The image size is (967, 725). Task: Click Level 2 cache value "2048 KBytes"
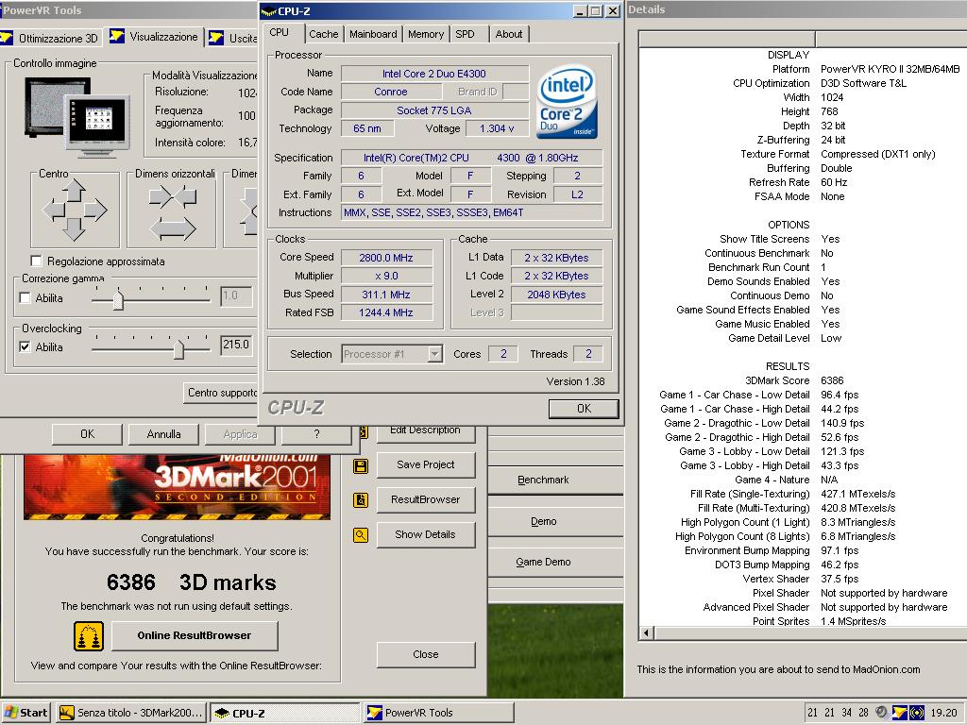click(556, 295)
